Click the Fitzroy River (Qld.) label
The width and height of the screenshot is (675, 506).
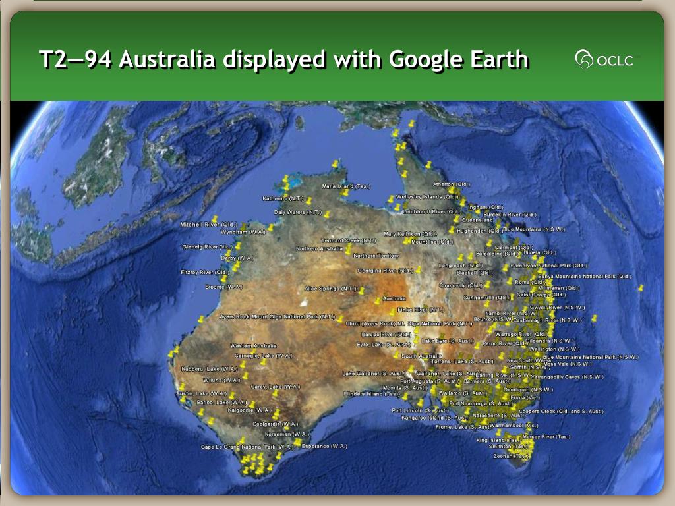(205, 272)
